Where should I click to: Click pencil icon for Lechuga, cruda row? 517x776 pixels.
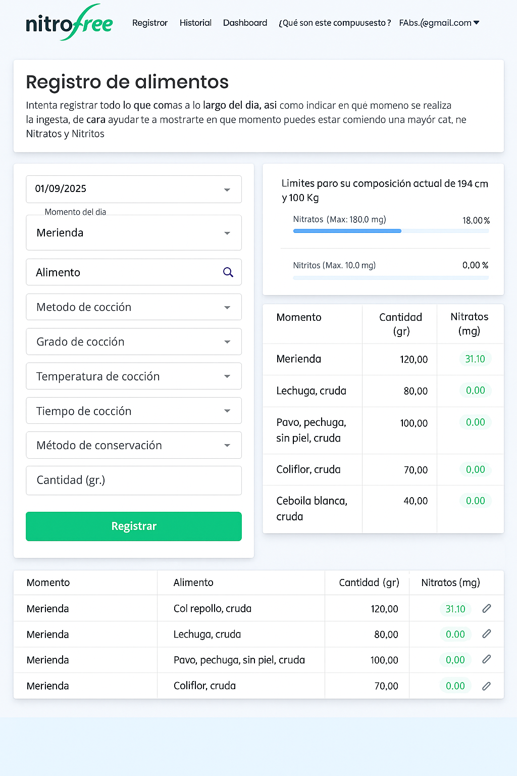point(486,634)
